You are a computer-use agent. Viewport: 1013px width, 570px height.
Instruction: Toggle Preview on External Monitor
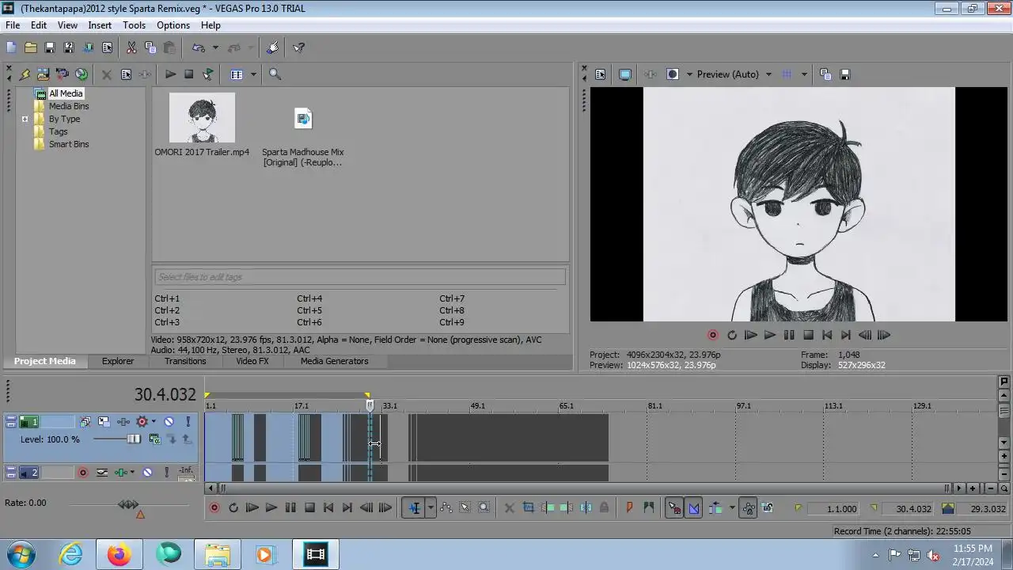point(624,74)
